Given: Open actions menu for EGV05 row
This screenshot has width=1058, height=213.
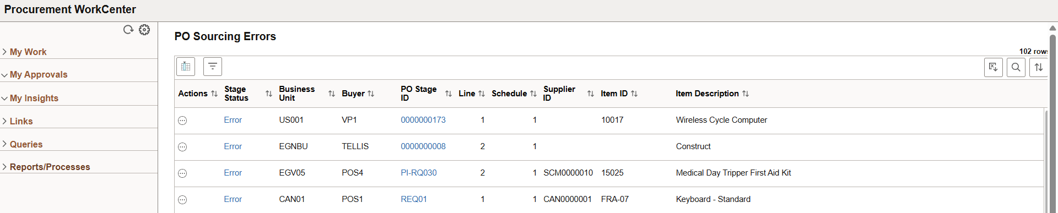Looking at the screenshot, I should 182,173.
